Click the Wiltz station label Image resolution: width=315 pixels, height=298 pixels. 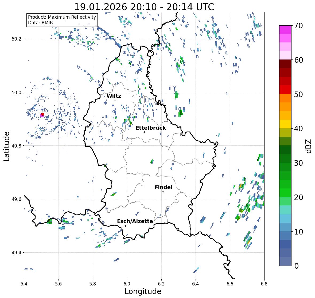(x=114, y=96)
